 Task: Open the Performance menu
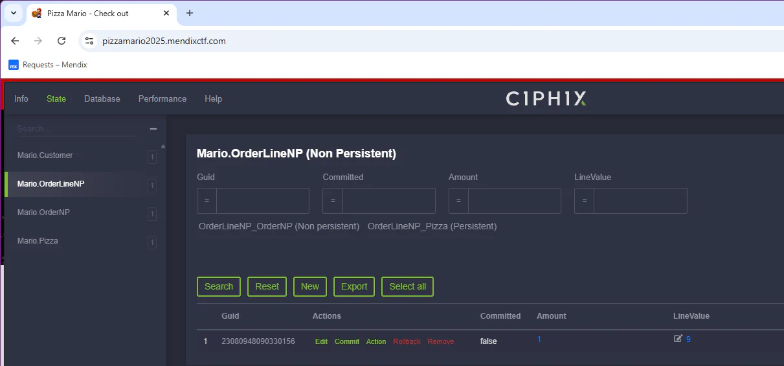coord(162,98)
